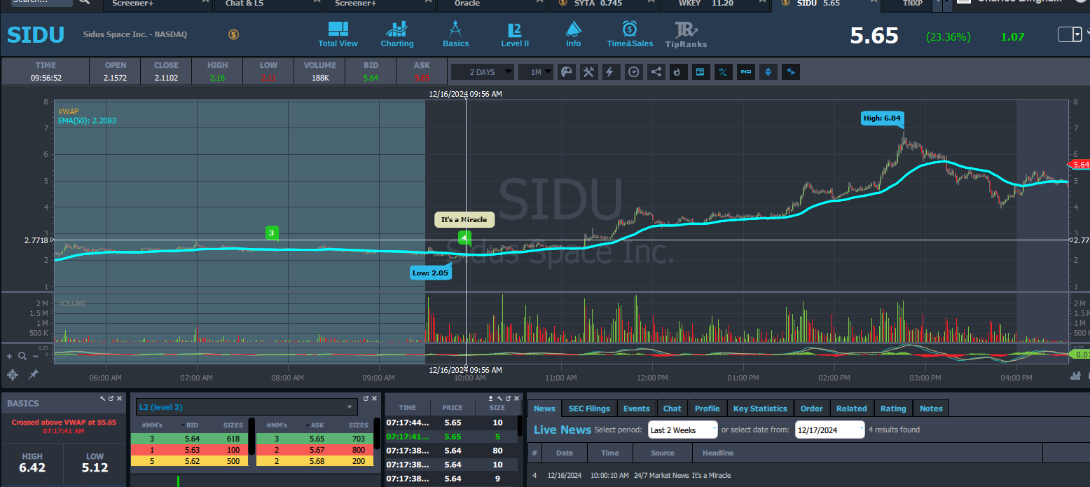Select the 5.64 bid row with size 618
The width and height of the screenshot is (1090, 487).
pyautogui.click(x=189, y=438)
